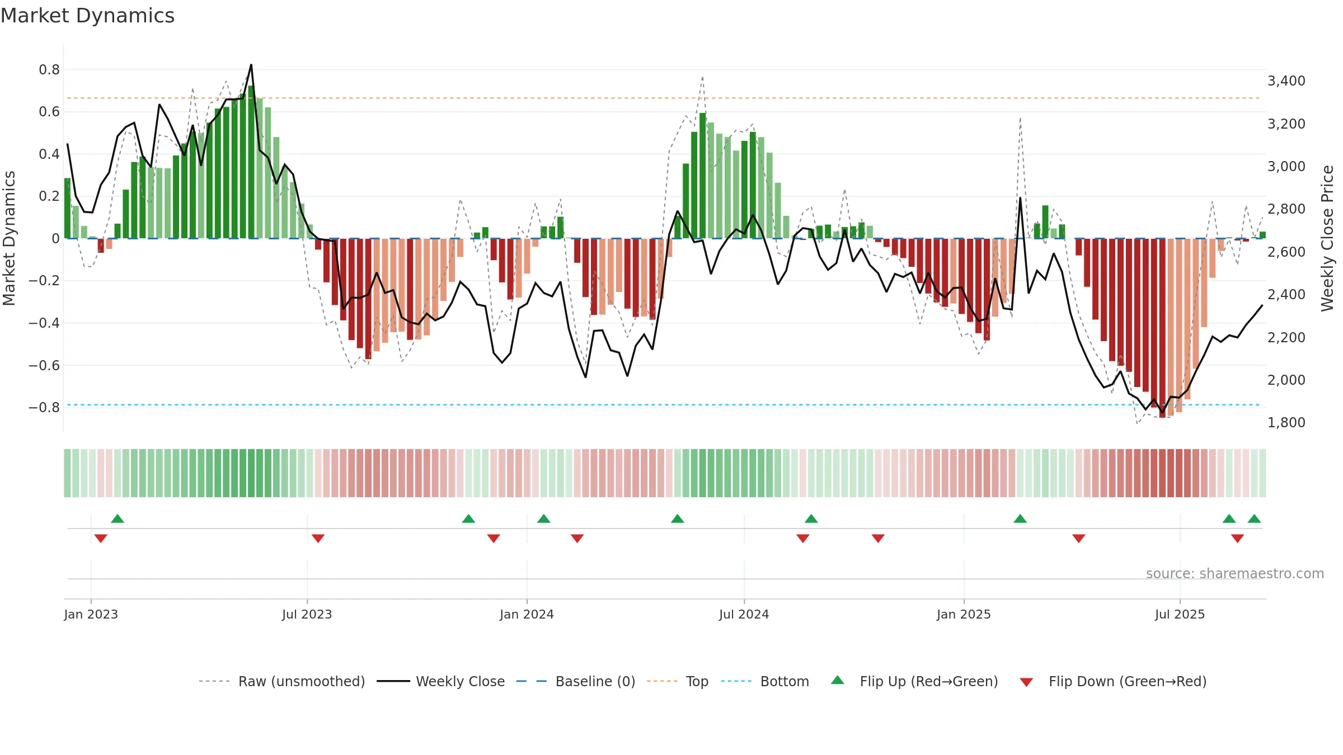
Task: Click the last green flip-up marker at far right
Action: pos(1254,518)
